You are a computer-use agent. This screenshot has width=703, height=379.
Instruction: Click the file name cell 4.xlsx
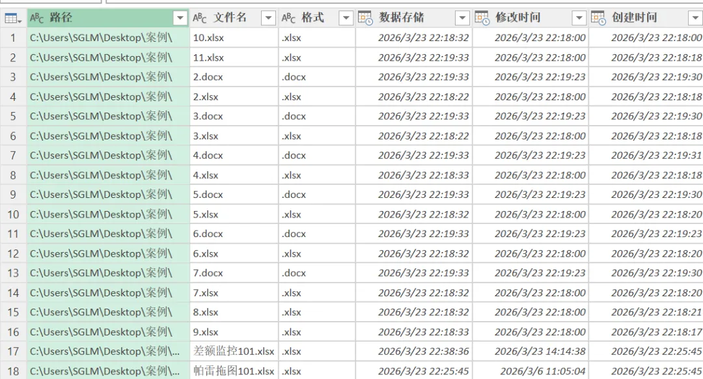234,175
